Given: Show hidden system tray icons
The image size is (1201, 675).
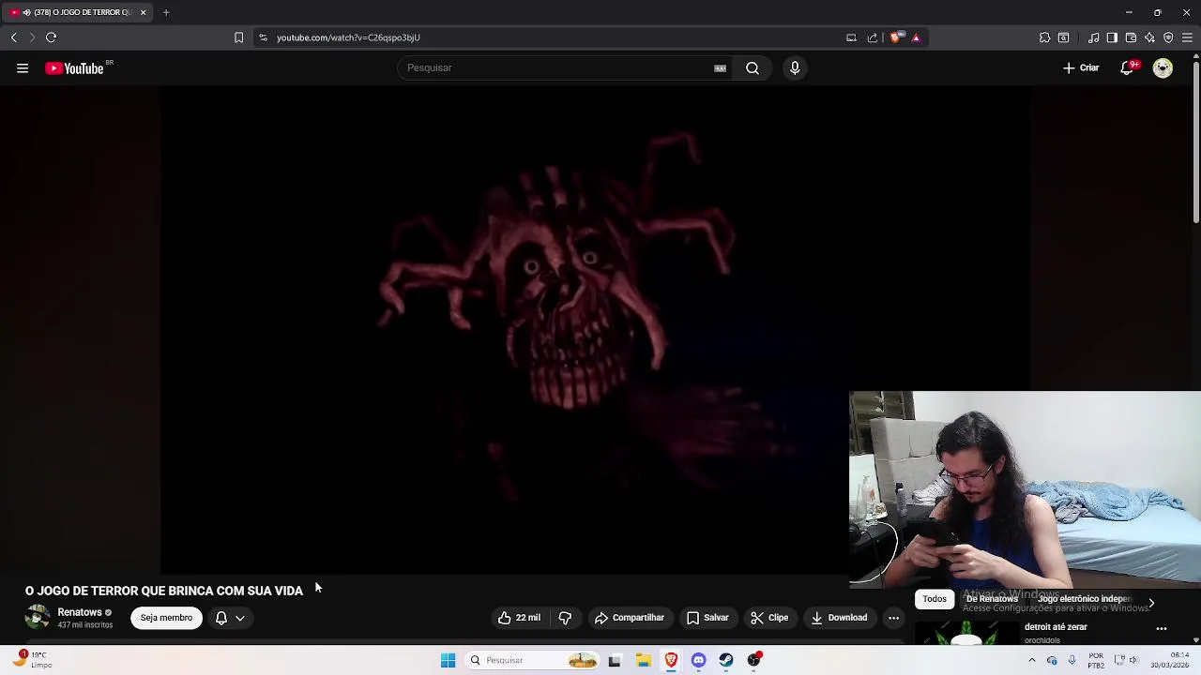Looking at the screenshot, I should pos(1031,660).
